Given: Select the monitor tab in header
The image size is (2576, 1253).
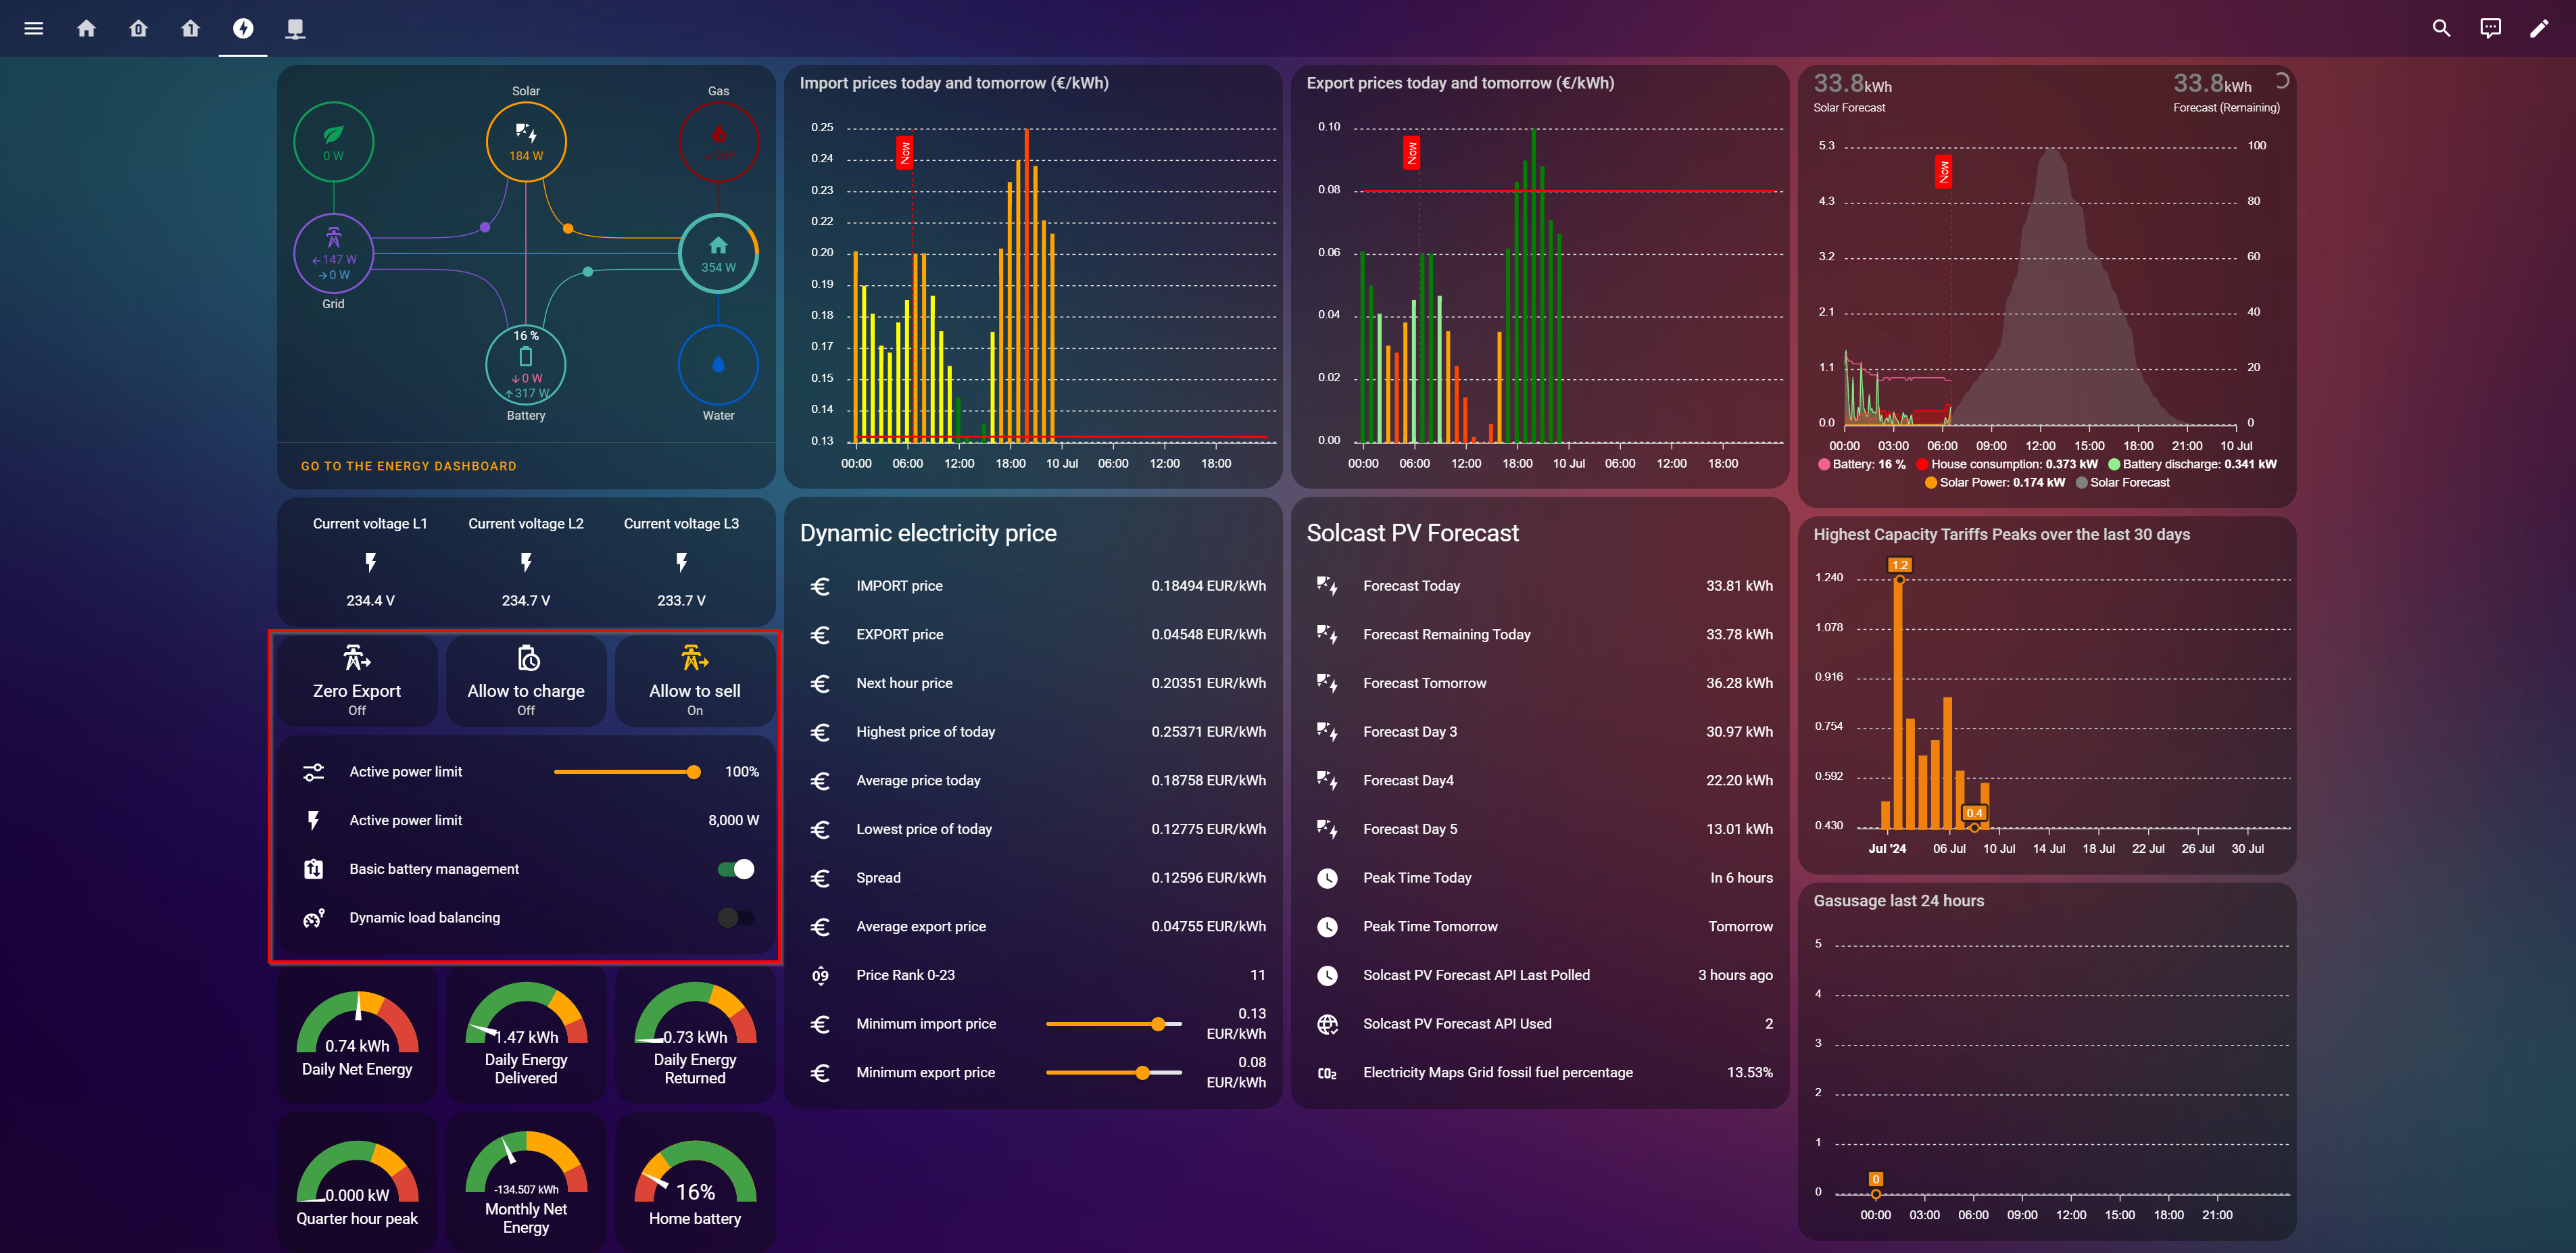Looking at the screenshot, I should (x=295, y=28).
